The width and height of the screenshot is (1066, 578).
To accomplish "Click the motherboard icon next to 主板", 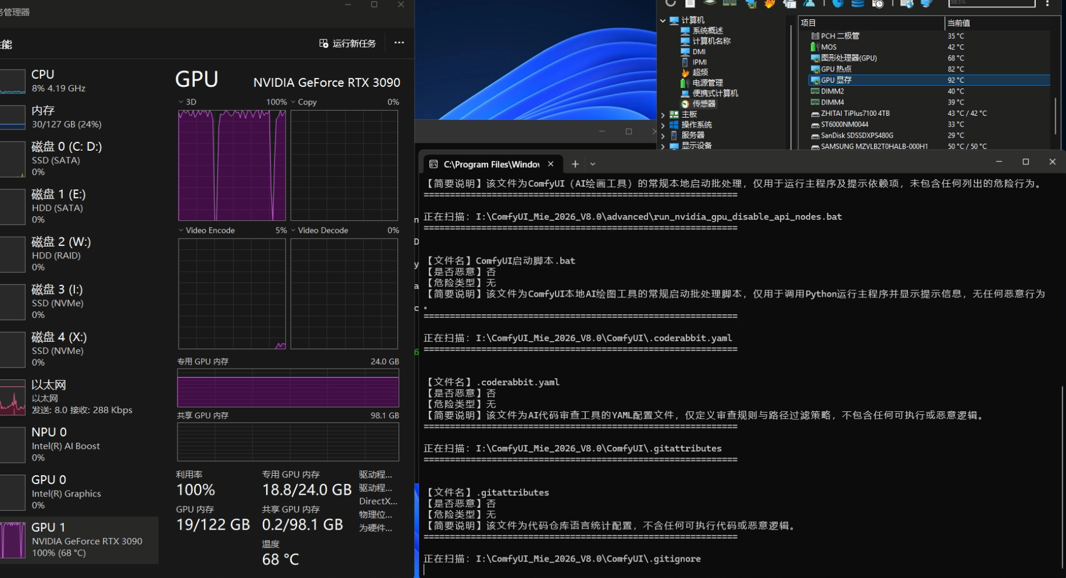I will [674, 114].
